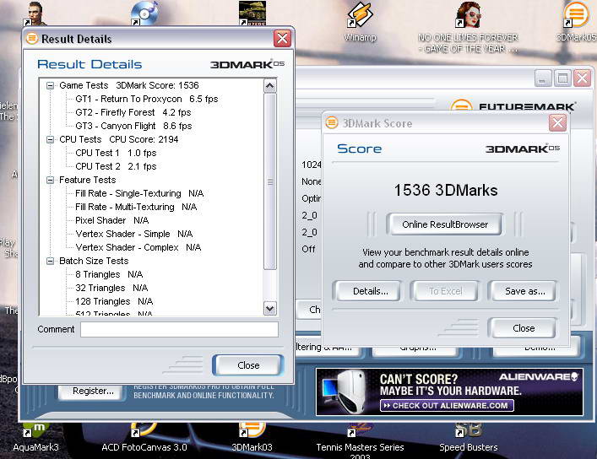Select GT1 - Return To Proxycon row

coord(147,99)
